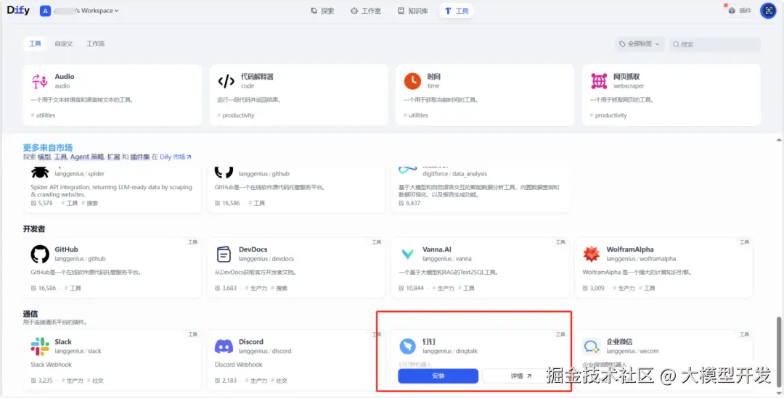
Task: Click the Vanna.AI plugin title
Action: [438, 249]
